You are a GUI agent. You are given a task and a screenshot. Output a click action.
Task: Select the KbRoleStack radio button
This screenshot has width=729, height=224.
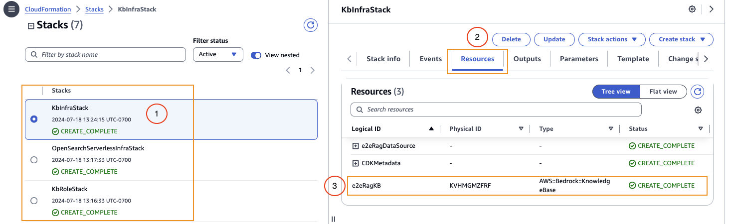click(x=34, y=201)
